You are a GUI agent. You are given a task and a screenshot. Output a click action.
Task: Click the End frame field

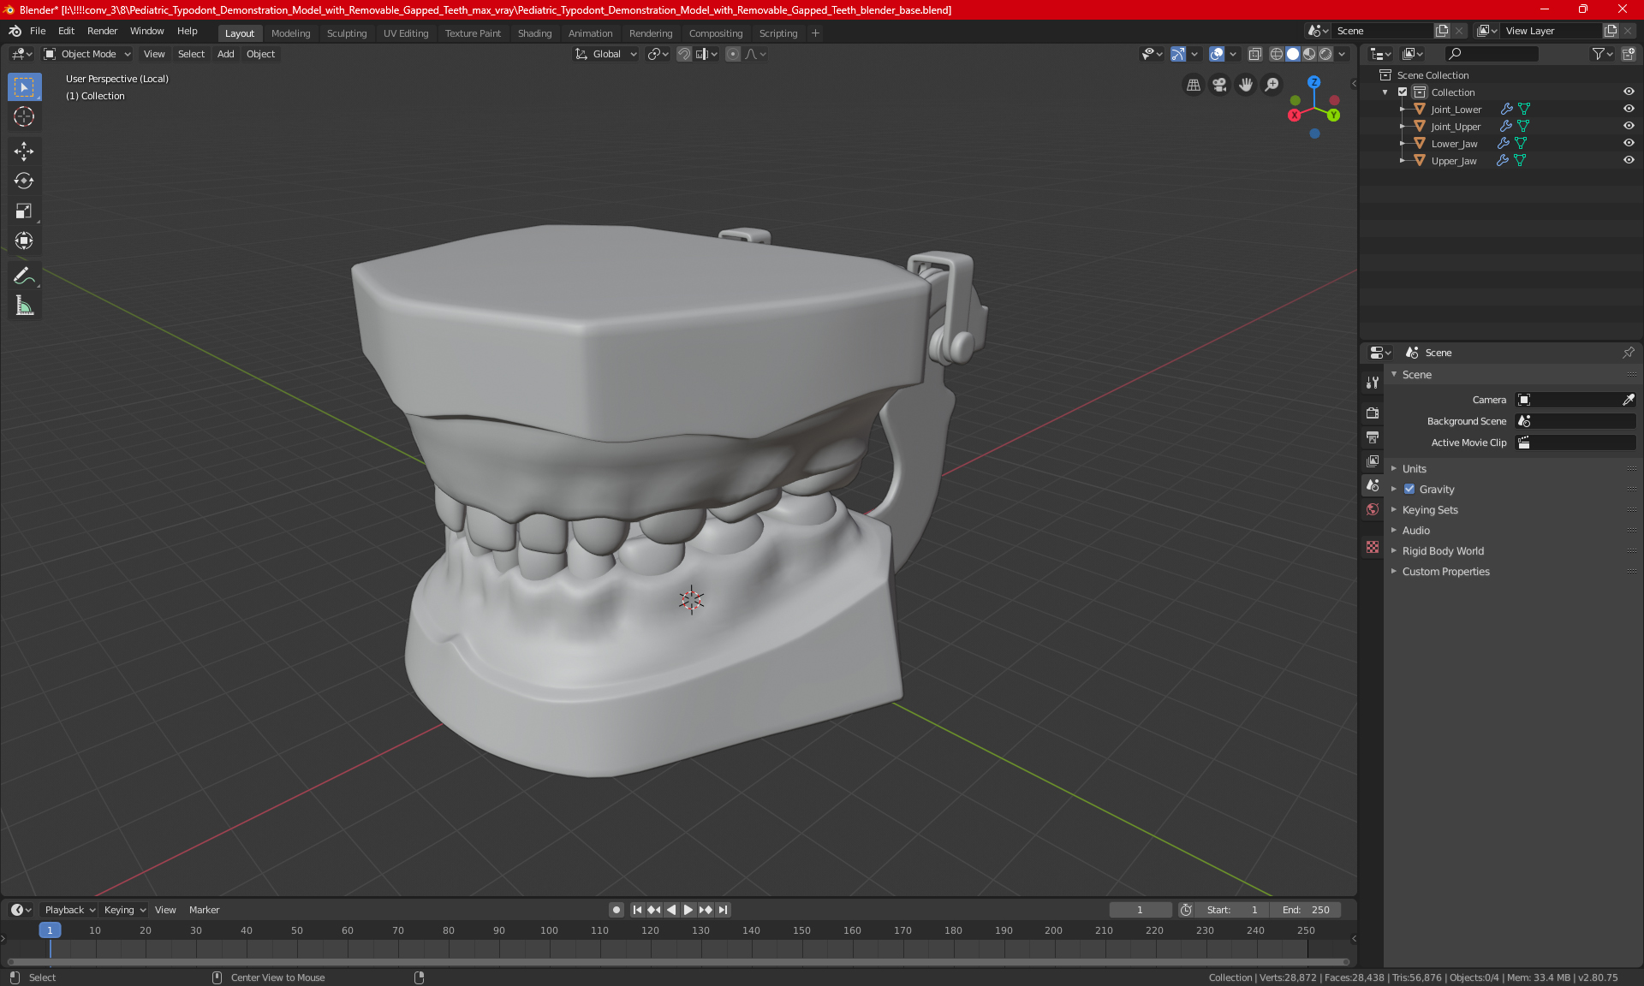click(x=1305, y=910)
